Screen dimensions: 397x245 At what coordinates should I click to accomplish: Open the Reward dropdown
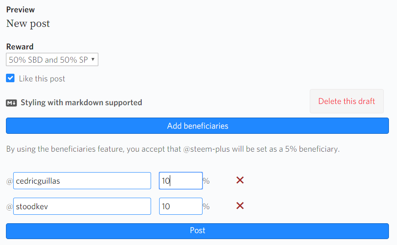click(x=52, y=60)
